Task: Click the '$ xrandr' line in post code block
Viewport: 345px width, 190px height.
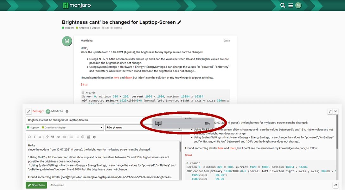Action: pos(89,92)
